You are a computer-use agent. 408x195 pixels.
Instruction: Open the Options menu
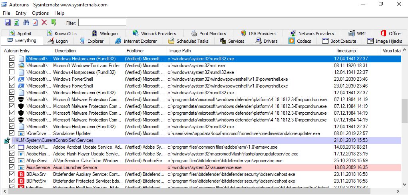(40, 13)
